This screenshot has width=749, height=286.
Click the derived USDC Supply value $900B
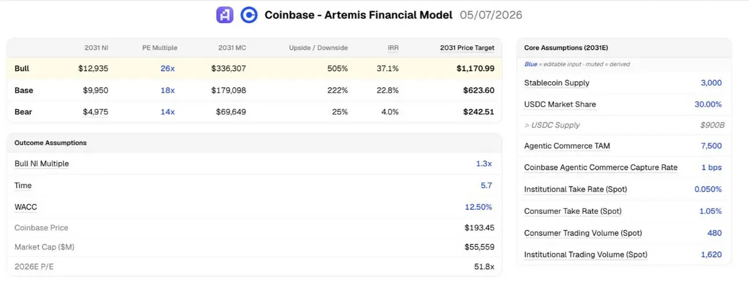(x=712, y=125)
